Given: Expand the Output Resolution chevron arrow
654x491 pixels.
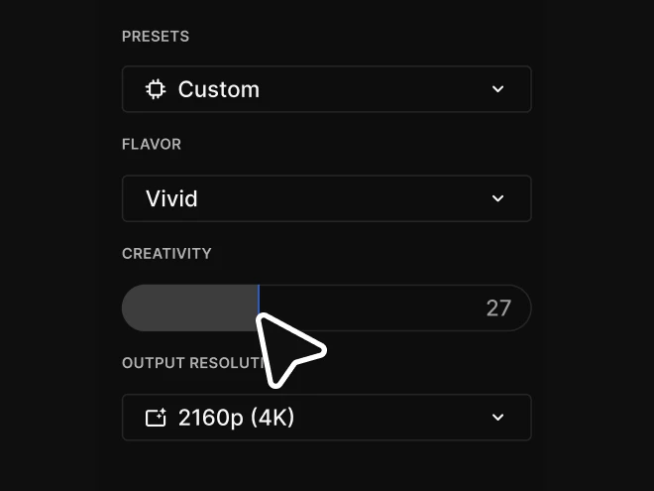Looking at the screenshot, I should click(497, 418).
